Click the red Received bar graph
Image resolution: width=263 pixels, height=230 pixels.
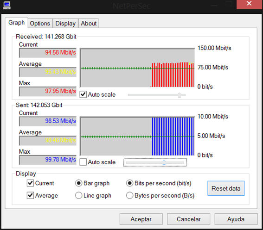[x=137, y=68]
